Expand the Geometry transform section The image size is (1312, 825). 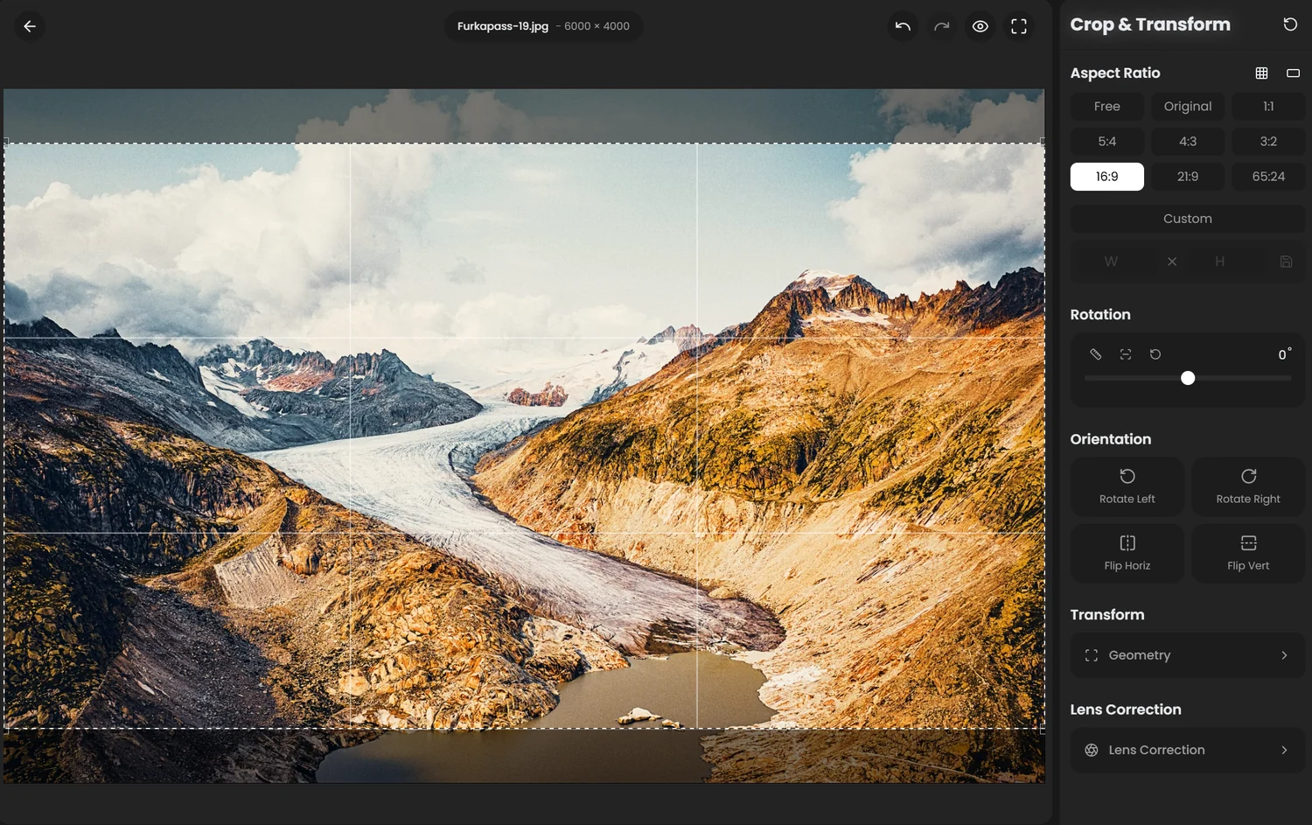[1188, 655]
